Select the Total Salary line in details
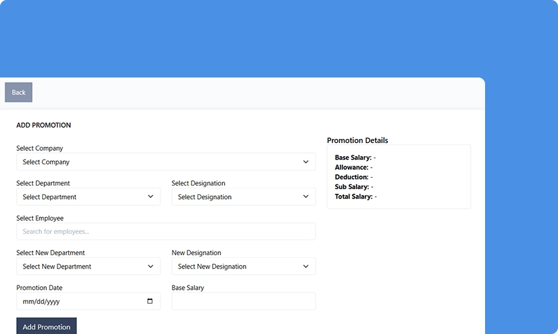558x334 pixels. click(355, 197)
